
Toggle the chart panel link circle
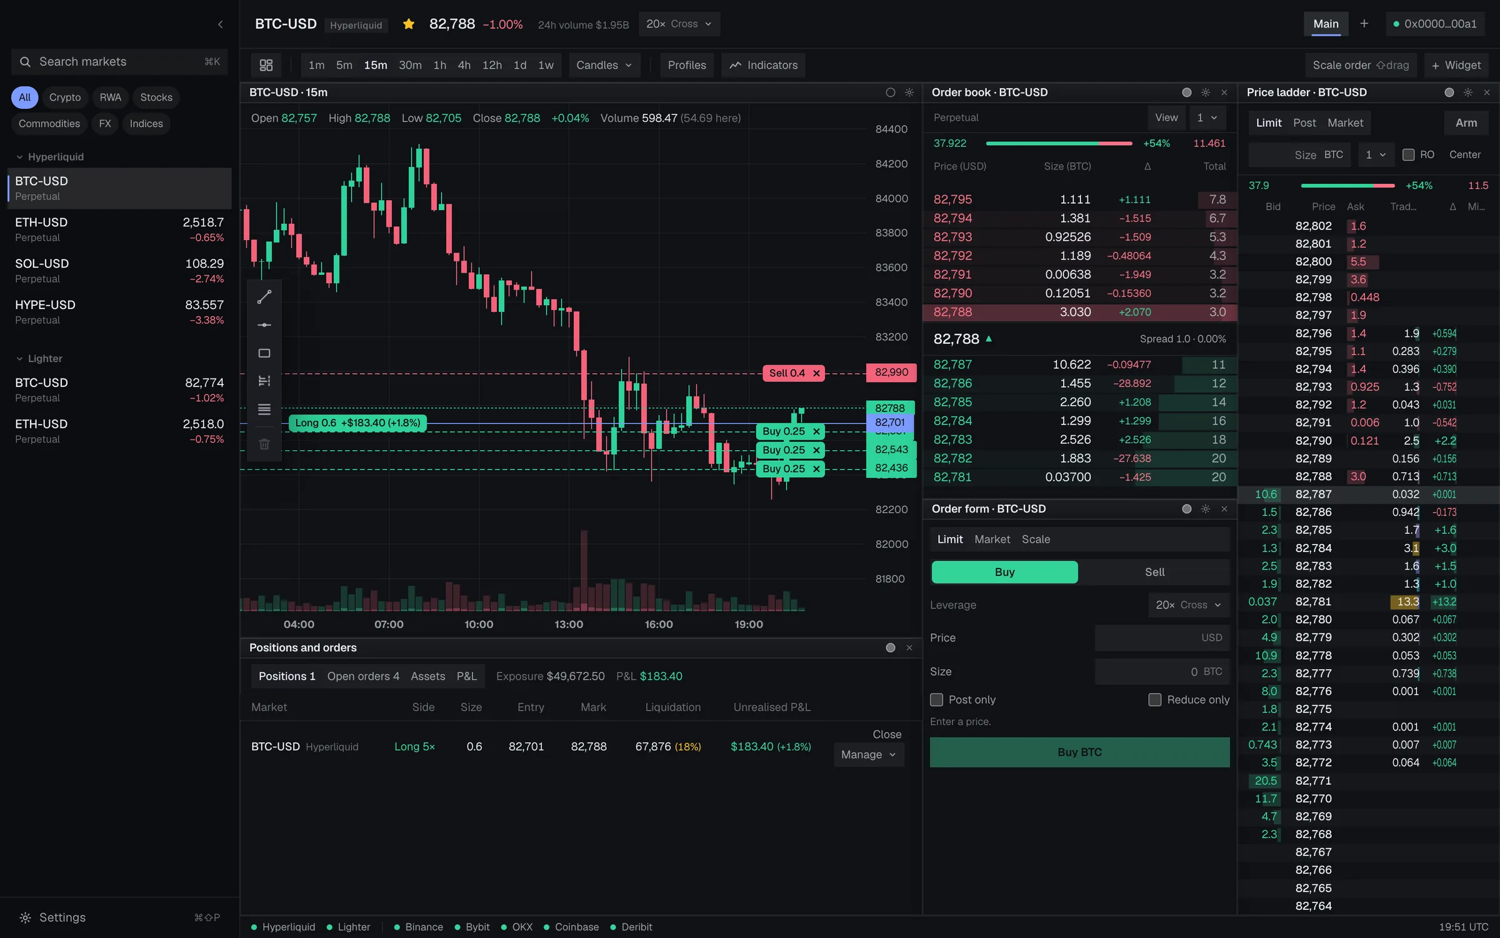(891, 93)
